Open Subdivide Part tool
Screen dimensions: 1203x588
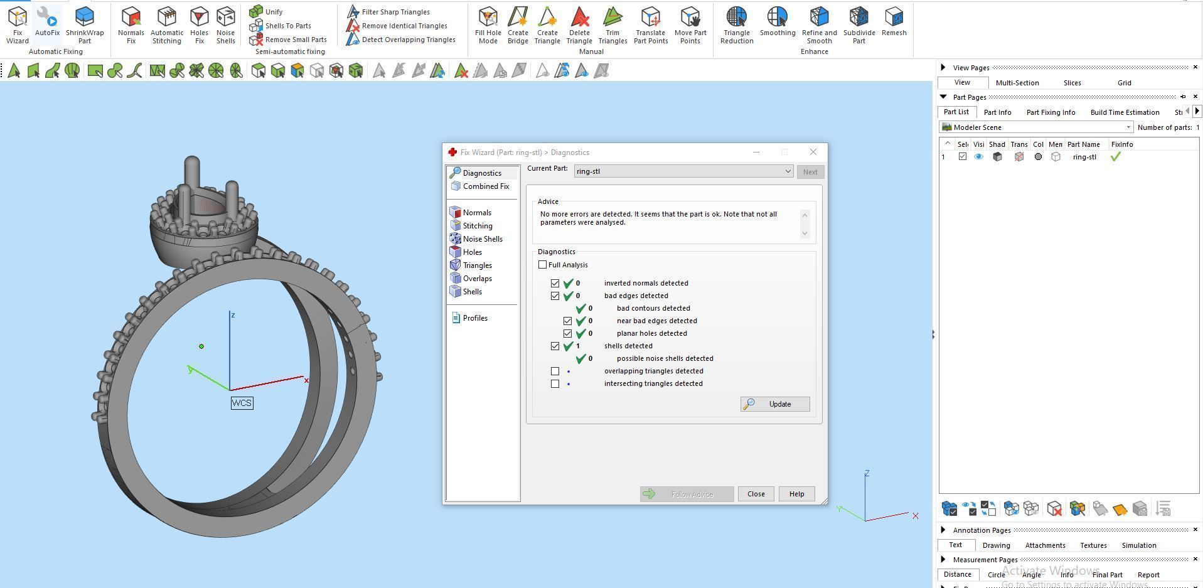[x=859, y=26]
